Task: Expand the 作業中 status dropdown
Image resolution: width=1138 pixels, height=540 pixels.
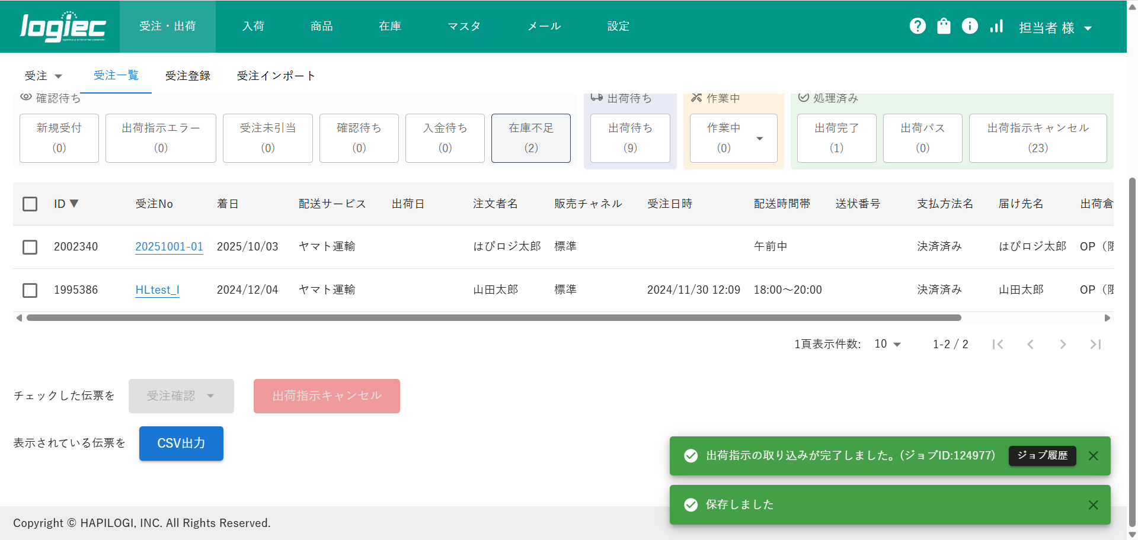Action: [x=759, y=139]
